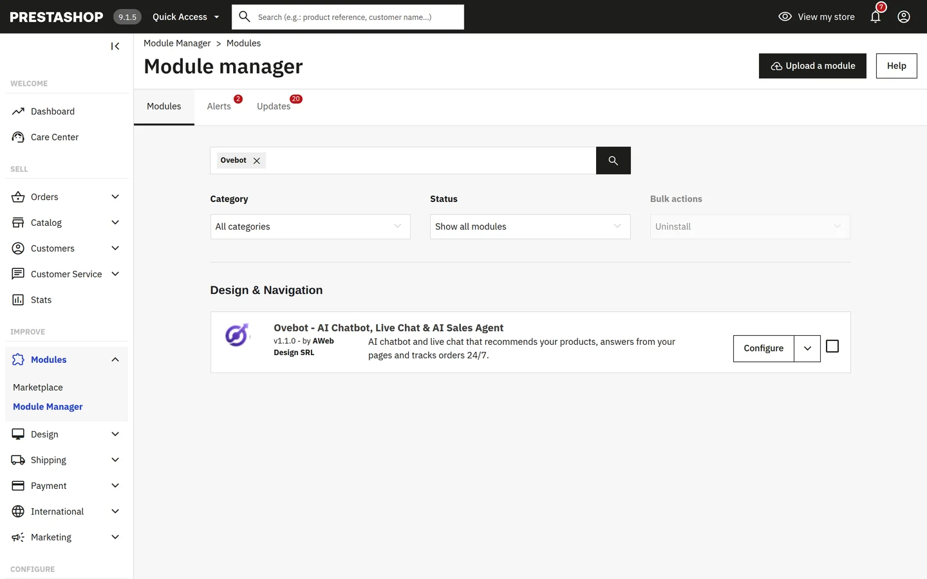This screenshot has height=579, width=927.
Task: Configure the Ovebot module
Action: pyautogui.click(x=763, y=349)
